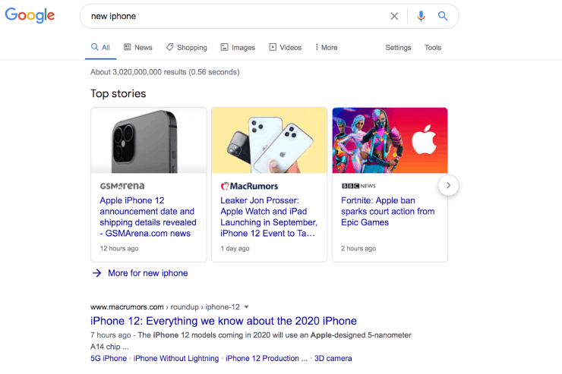This screenshot has width=562, height=374.
Task: Switch to the Shopping tab
Action: tap(186, 47)
